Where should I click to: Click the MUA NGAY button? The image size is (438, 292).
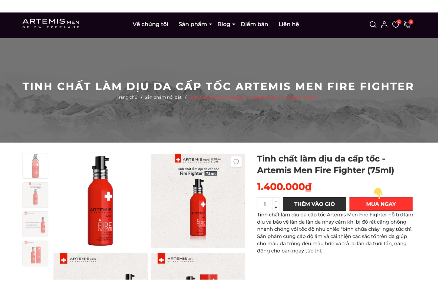click(381, 204)
